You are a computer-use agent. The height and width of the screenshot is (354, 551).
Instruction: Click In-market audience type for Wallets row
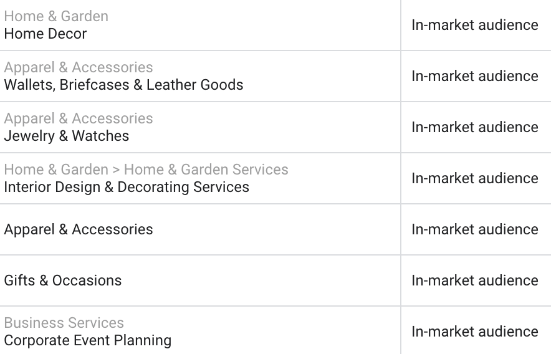coord(475,76)
